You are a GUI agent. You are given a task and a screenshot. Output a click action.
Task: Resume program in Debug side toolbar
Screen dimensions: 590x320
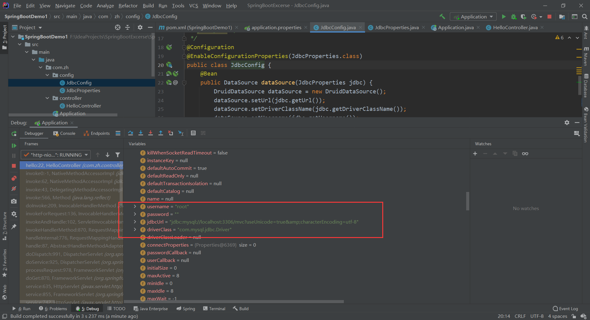[x=14, y=146]
